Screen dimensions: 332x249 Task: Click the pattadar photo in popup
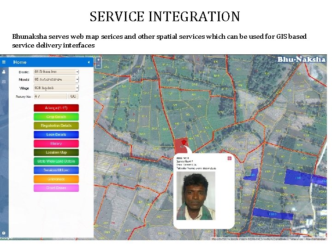pos(196,196)
